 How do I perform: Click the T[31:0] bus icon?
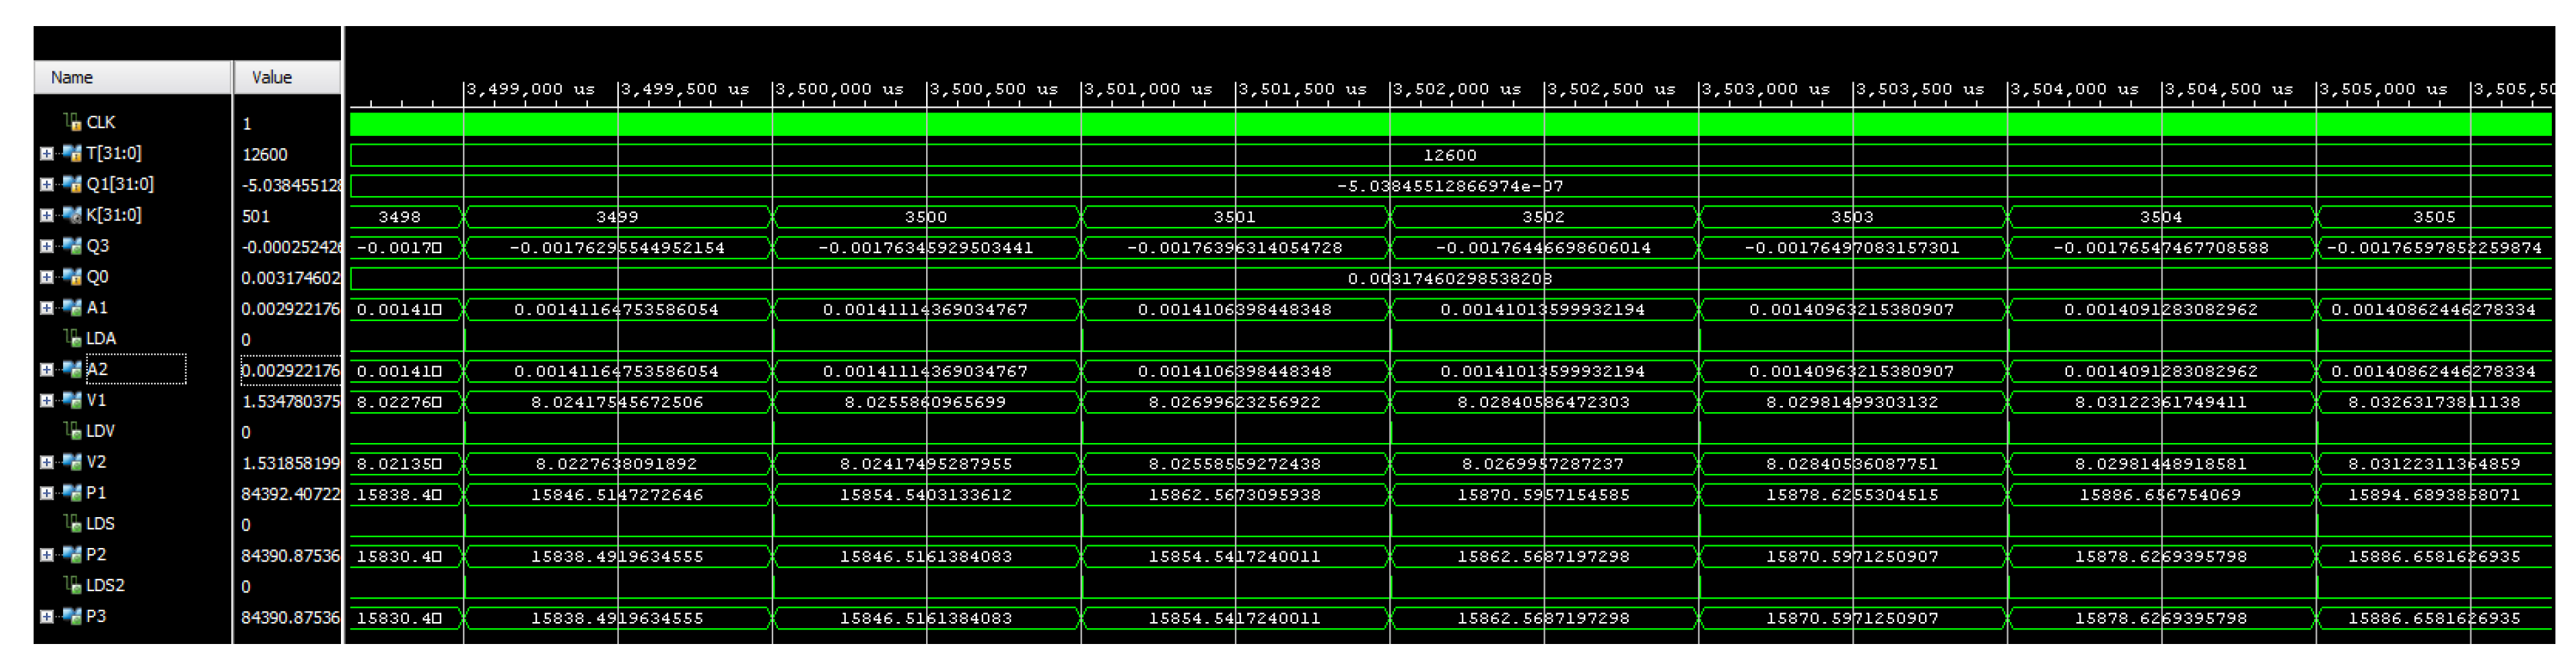pos(71,153)
